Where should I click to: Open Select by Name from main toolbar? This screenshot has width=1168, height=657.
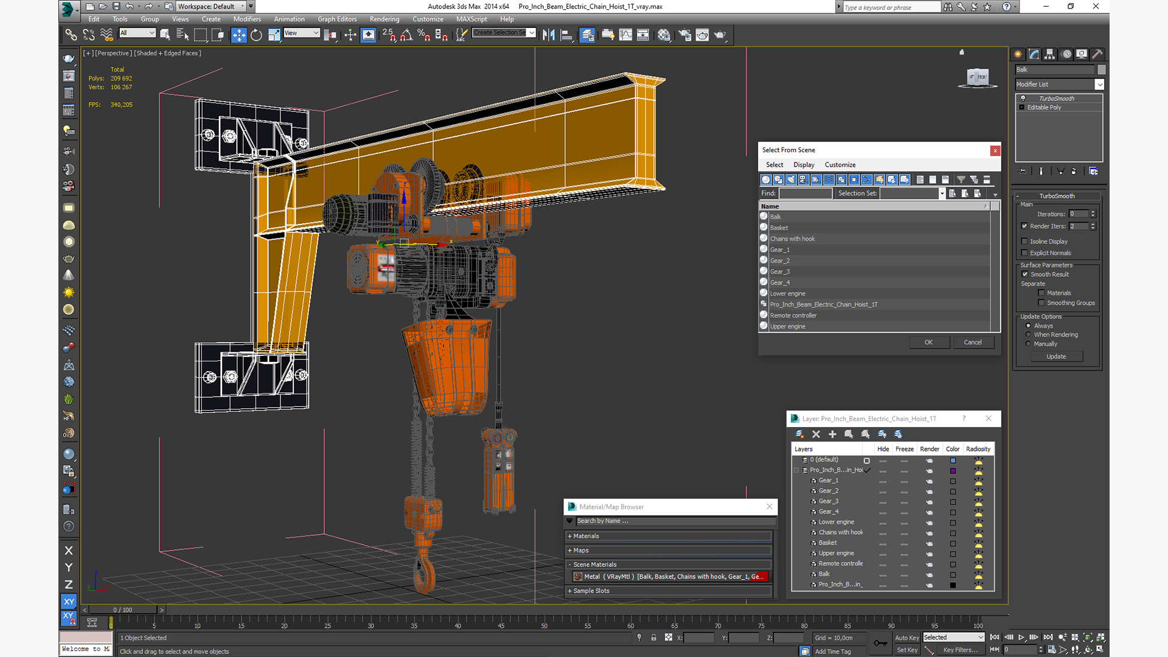click(182, 35)
